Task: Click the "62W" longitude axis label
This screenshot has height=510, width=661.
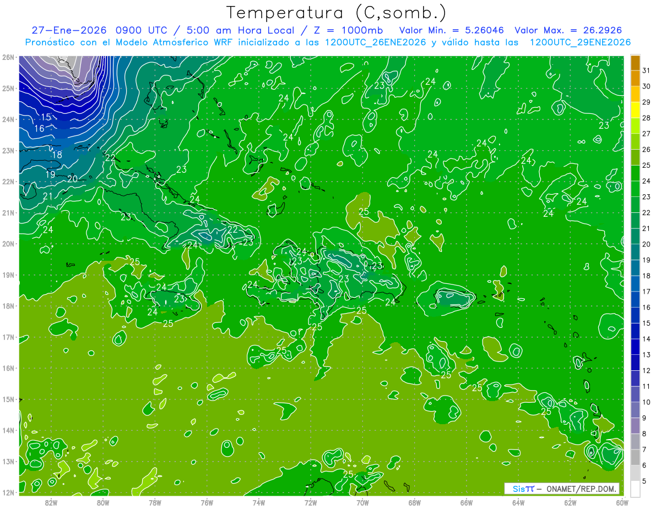Action: pyautogui.click(x=570, y=502)
